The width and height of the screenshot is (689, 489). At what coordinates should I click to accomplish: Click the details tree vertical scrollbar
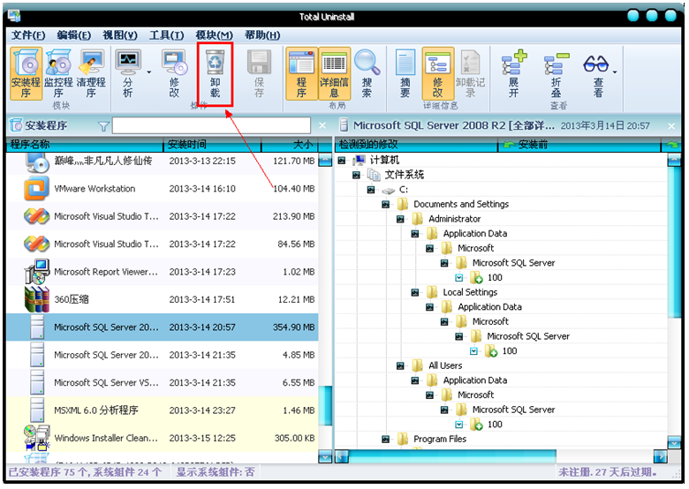click(x=674, y=242)
